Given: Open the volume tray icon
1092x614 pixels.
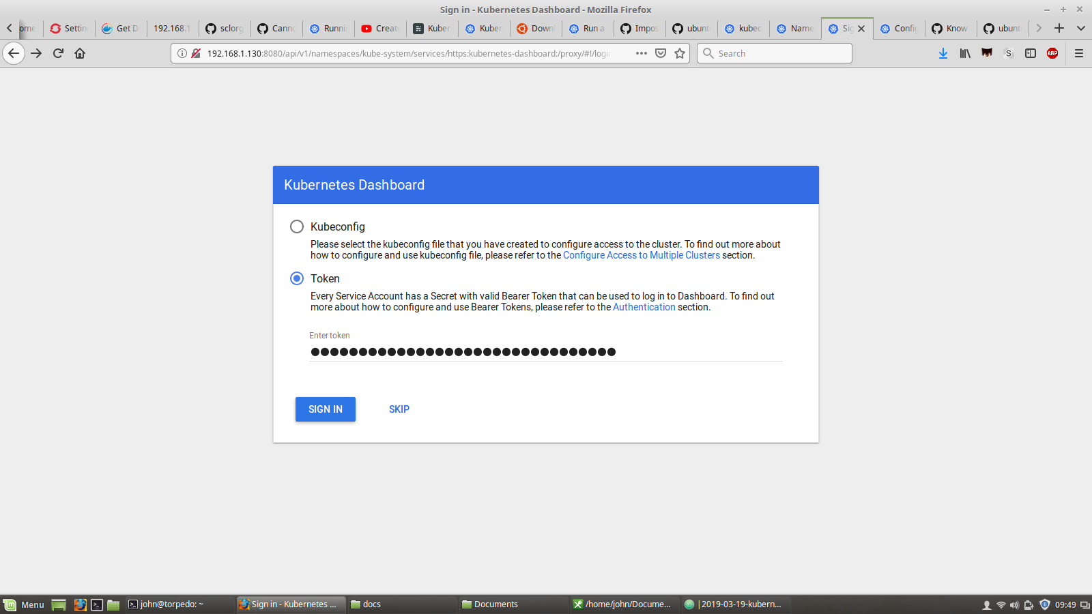Looking at the screenshot, I should 1015,605.
